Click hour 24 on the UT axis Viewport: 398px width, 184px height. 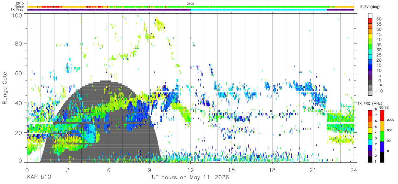click(354, 170)
